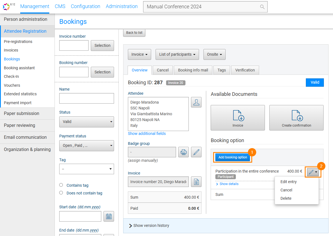Click the Name input field
The width and height of the screenshot is (333, 236).
click(86, 98)
